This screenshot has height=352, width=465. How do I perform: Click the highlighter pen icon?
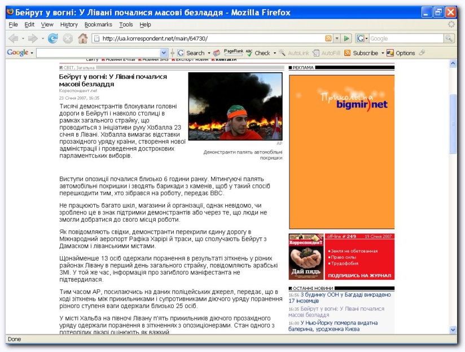[x=422, y=53]
